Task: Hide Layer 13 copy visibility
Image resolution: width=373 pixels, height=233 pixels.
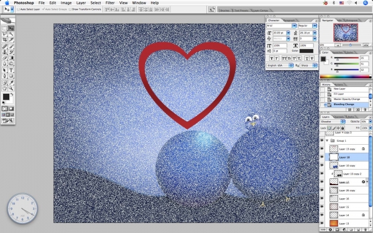Action: [x=322, y=149]
